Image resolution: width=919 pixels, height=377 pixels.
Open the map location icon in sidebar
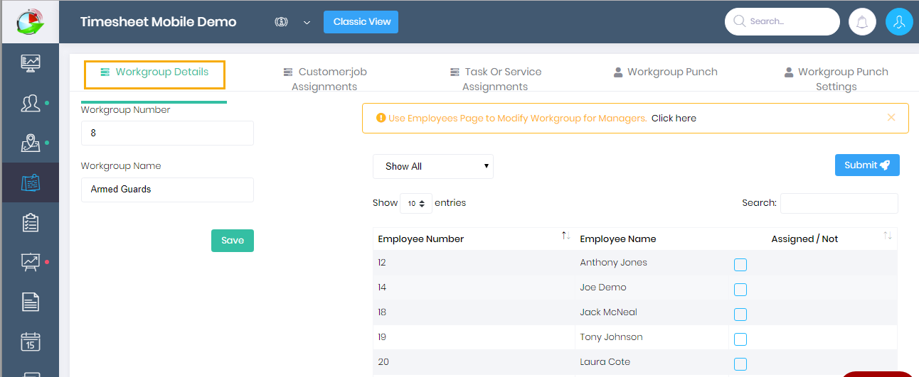point(31,143)
